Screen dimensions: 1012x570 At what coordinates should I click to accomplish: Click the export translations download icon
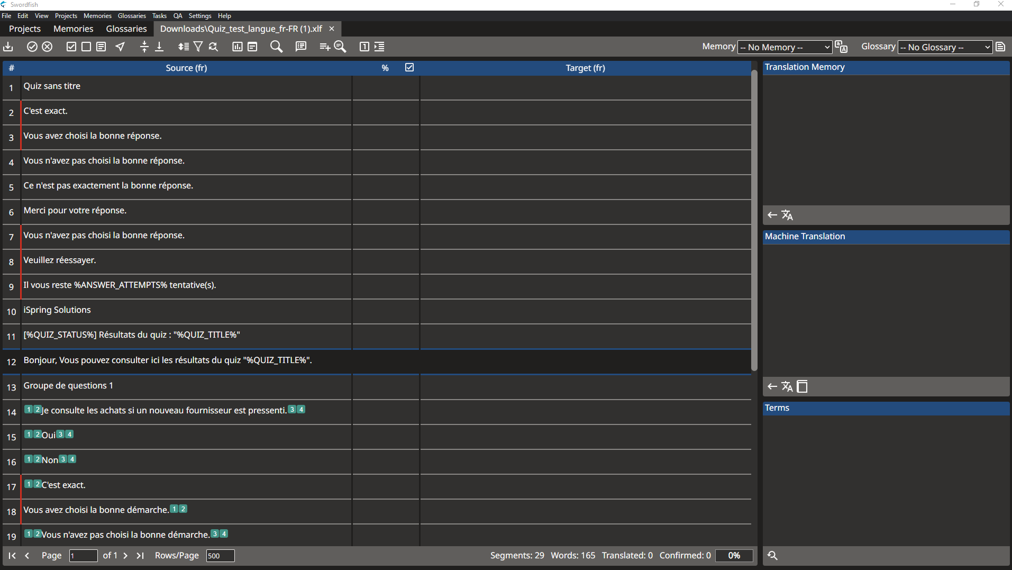[8, 47]
